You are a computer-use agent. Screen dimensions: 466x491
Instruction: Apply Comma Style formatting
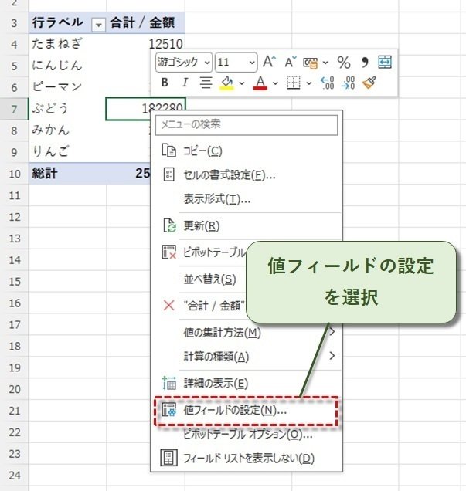[365, 62]
